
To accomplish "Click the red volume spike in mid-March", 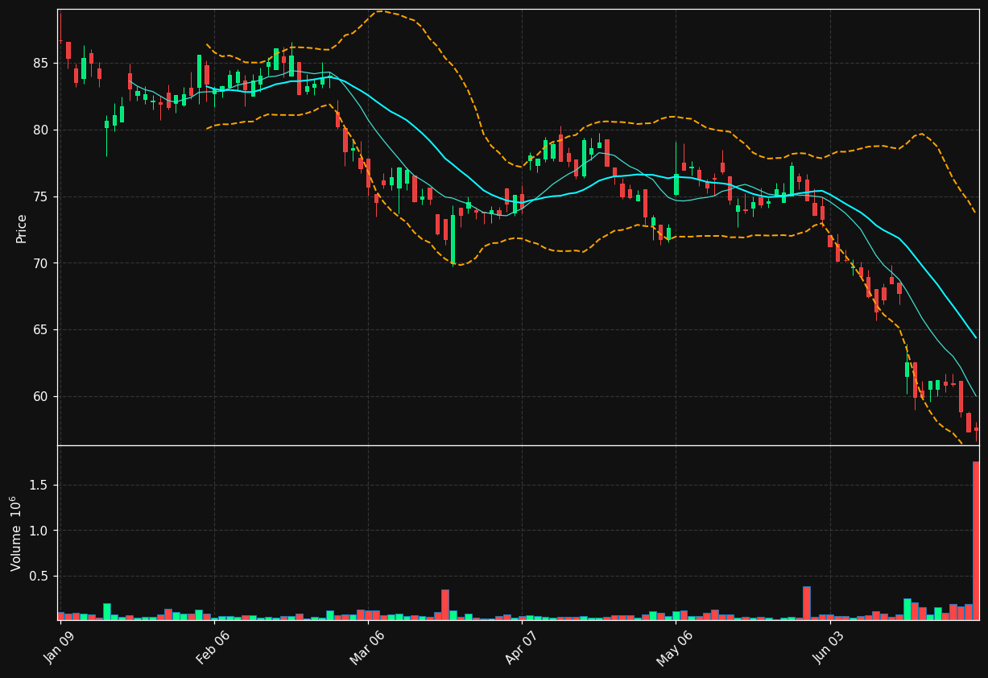I will (x=445, y=605).
